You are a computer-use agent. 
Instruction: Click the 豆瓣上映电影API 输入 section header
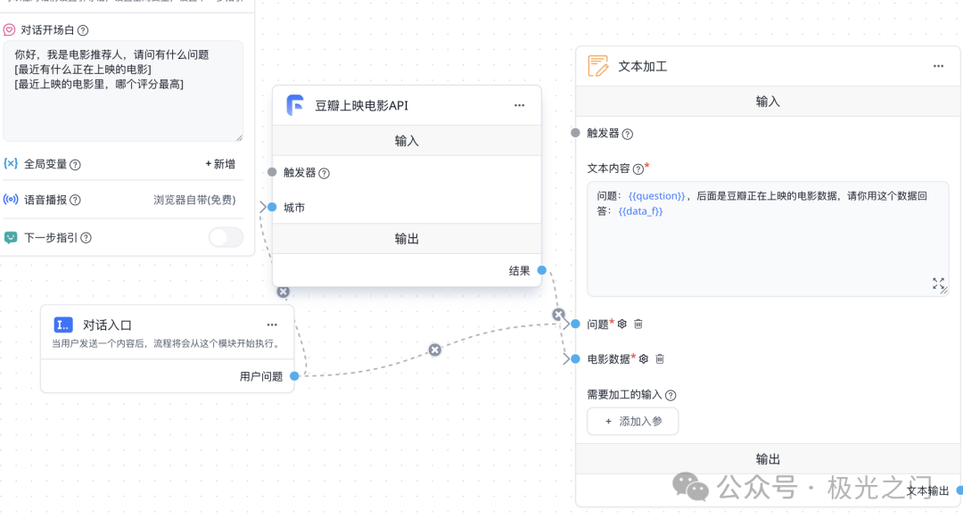407,141
